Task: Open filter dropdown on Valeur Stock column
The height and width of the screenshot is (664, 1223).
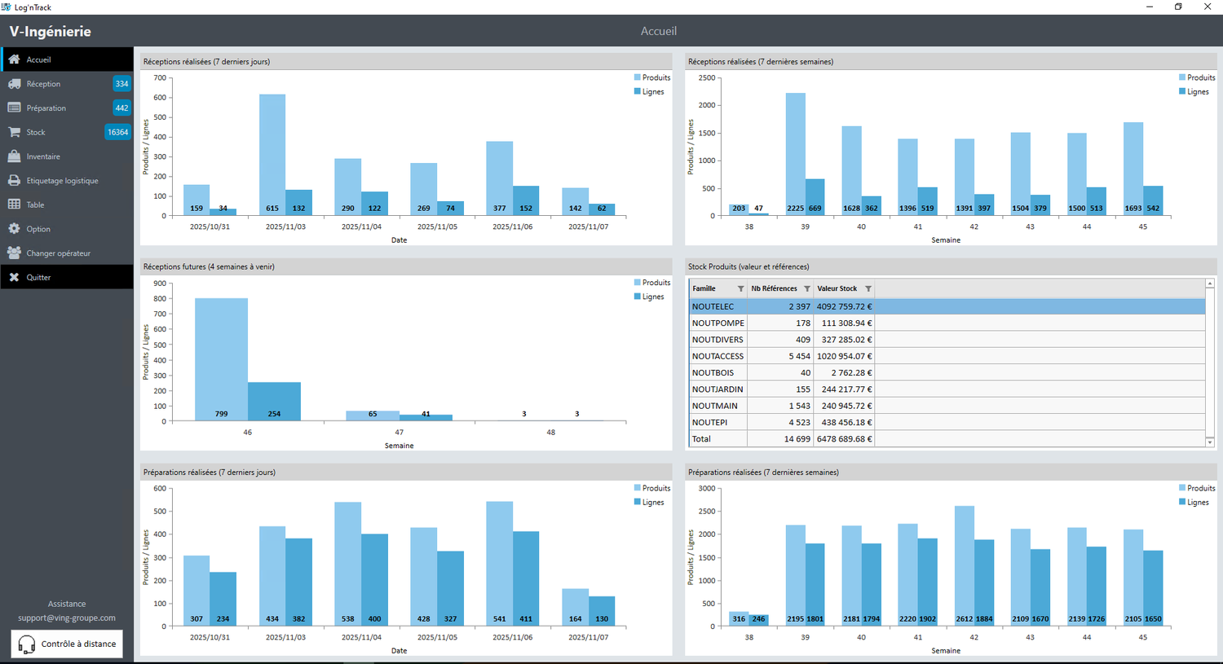Action: coord(868,289)
